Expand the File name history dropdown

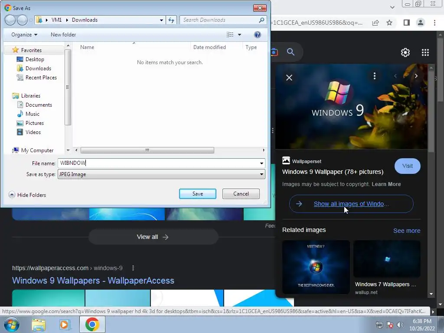pos(261,163)
